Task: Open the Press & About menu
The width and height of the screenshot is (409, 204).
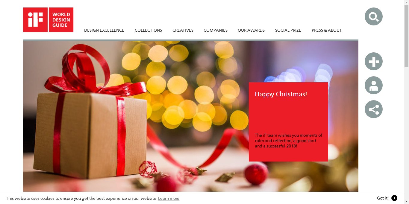Action: pos(327,30)
